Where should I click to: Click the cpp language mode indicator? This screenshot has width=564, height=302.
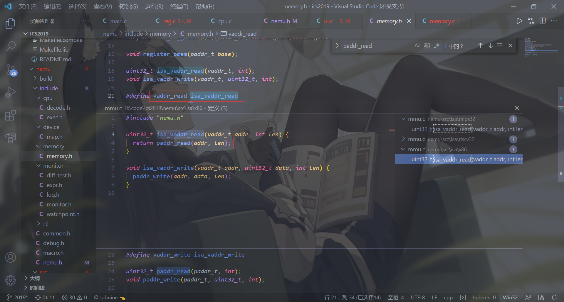[448, 297]
